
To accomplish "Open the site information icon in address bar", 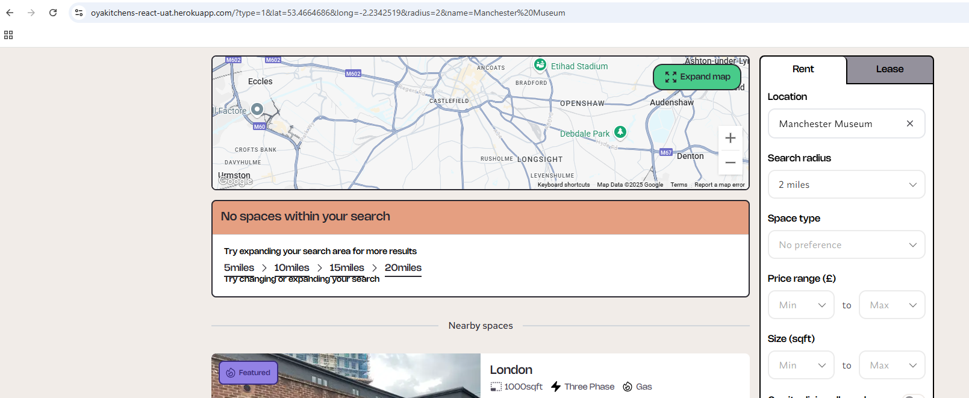I will [x=79, y=13].
